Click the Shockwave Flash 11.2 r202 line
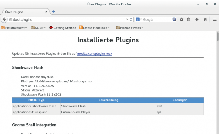This screenshot has width=219, height=134. tap(41, 95)
